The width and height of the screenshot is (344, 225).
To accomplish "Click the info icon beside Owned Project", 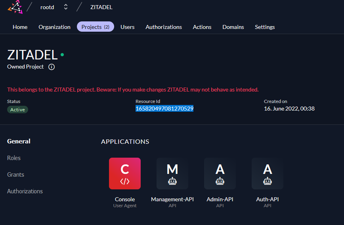I will (x=52, y=67).
